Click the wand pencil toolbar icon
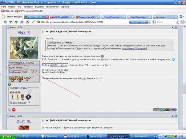The width and height of the screenshot is (186, 139). click(x=33, y=22)
